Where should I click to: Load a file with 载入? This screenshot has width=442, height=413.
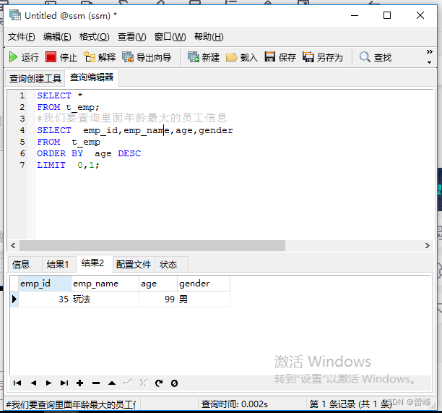(241, 57)
